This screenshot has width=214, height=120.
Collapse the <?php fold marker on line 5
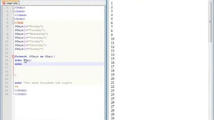13,23
